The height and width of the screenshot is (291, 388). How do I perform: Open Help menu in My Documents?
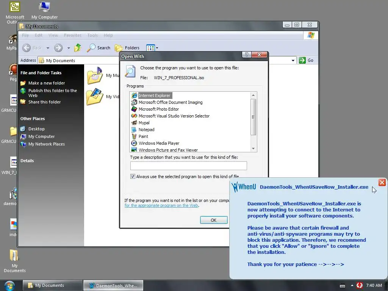108,35
